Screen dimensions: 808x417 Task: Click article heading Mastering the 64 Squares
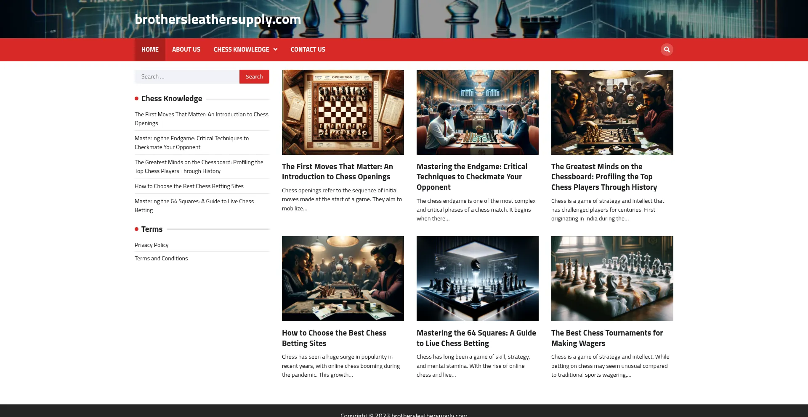coord(476,338)
